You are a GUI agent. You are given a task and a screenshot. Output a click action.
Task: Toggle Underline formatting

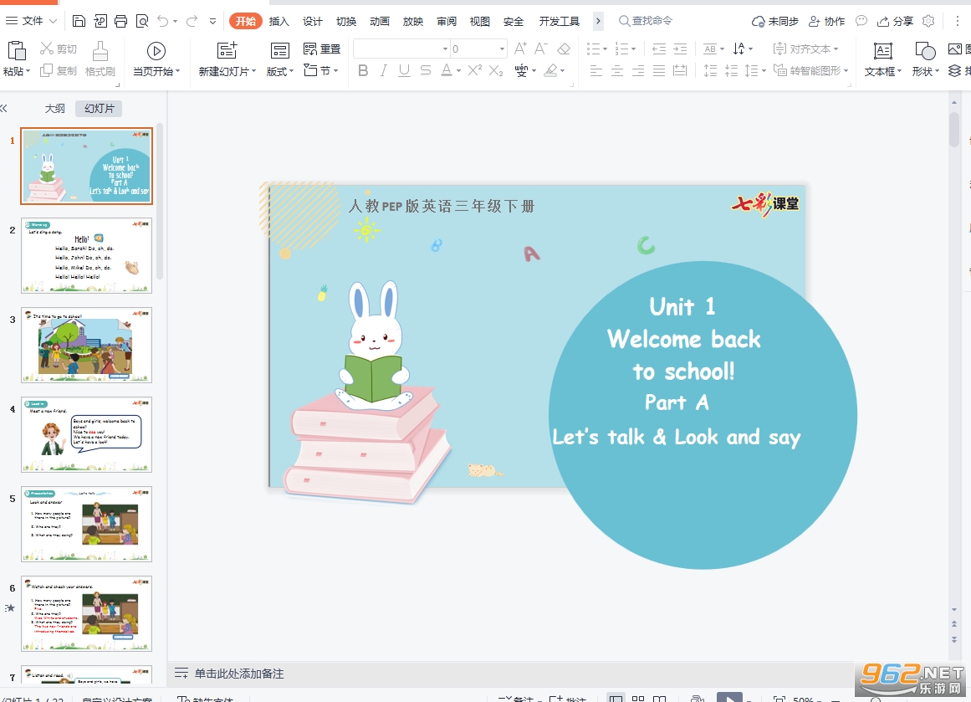405,70
